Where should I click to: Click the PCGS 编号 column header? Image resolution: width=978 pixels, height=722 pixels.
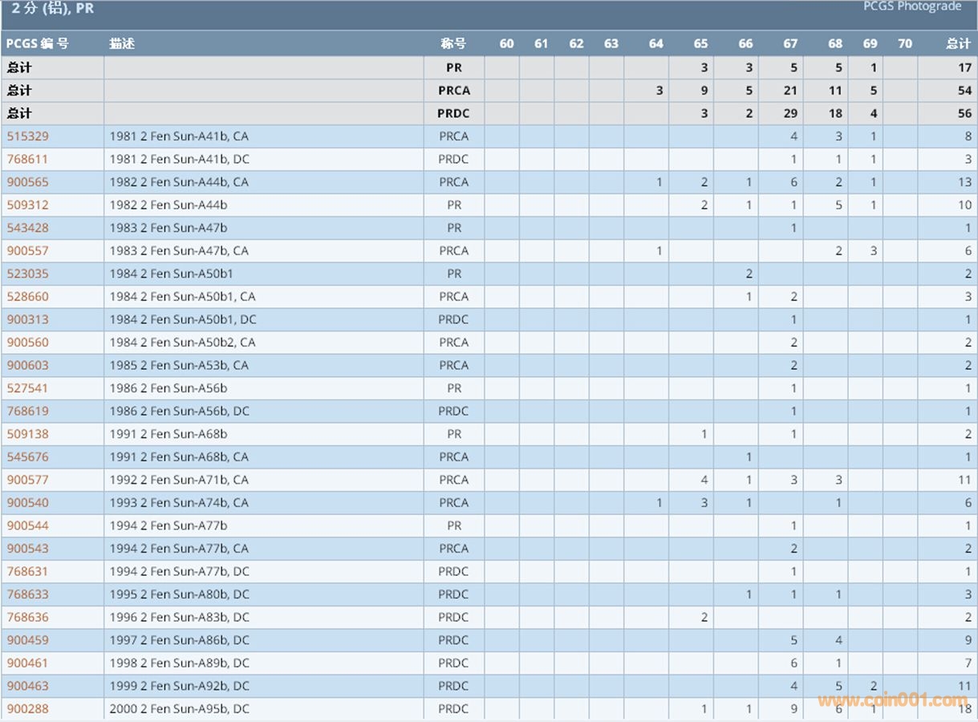tap(37, 44)
